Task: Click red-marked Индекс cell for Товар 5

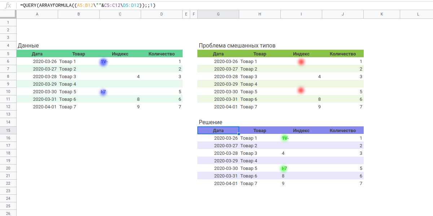Action: pyautogui.click(x=301, y=92)
